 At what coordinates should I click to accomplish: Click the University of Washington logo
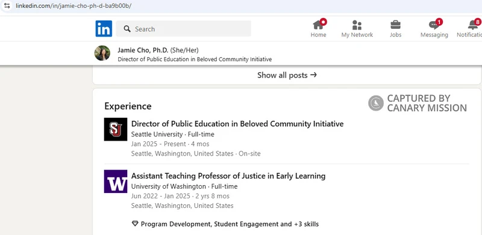point(116,182)
